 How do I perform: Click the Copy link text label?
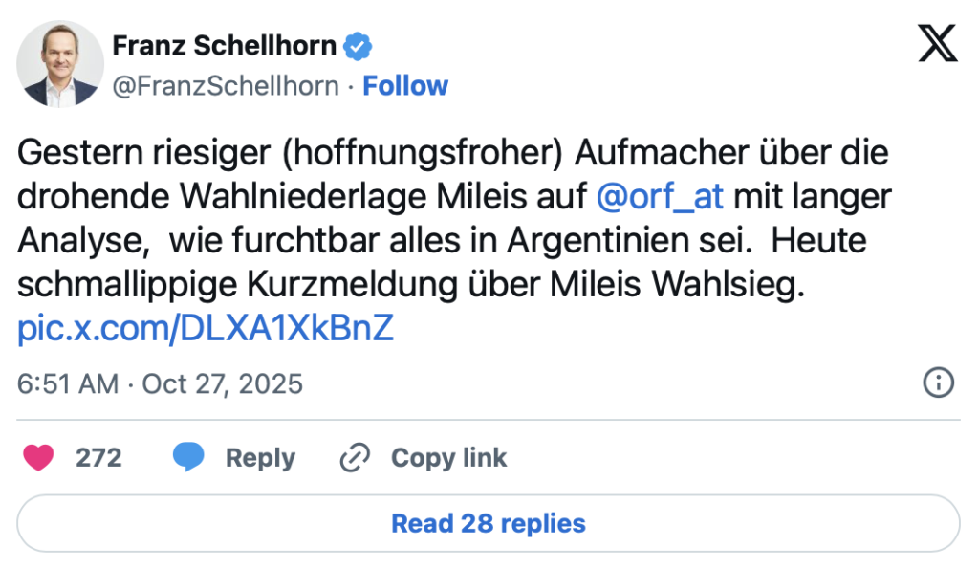pos(448,458)
